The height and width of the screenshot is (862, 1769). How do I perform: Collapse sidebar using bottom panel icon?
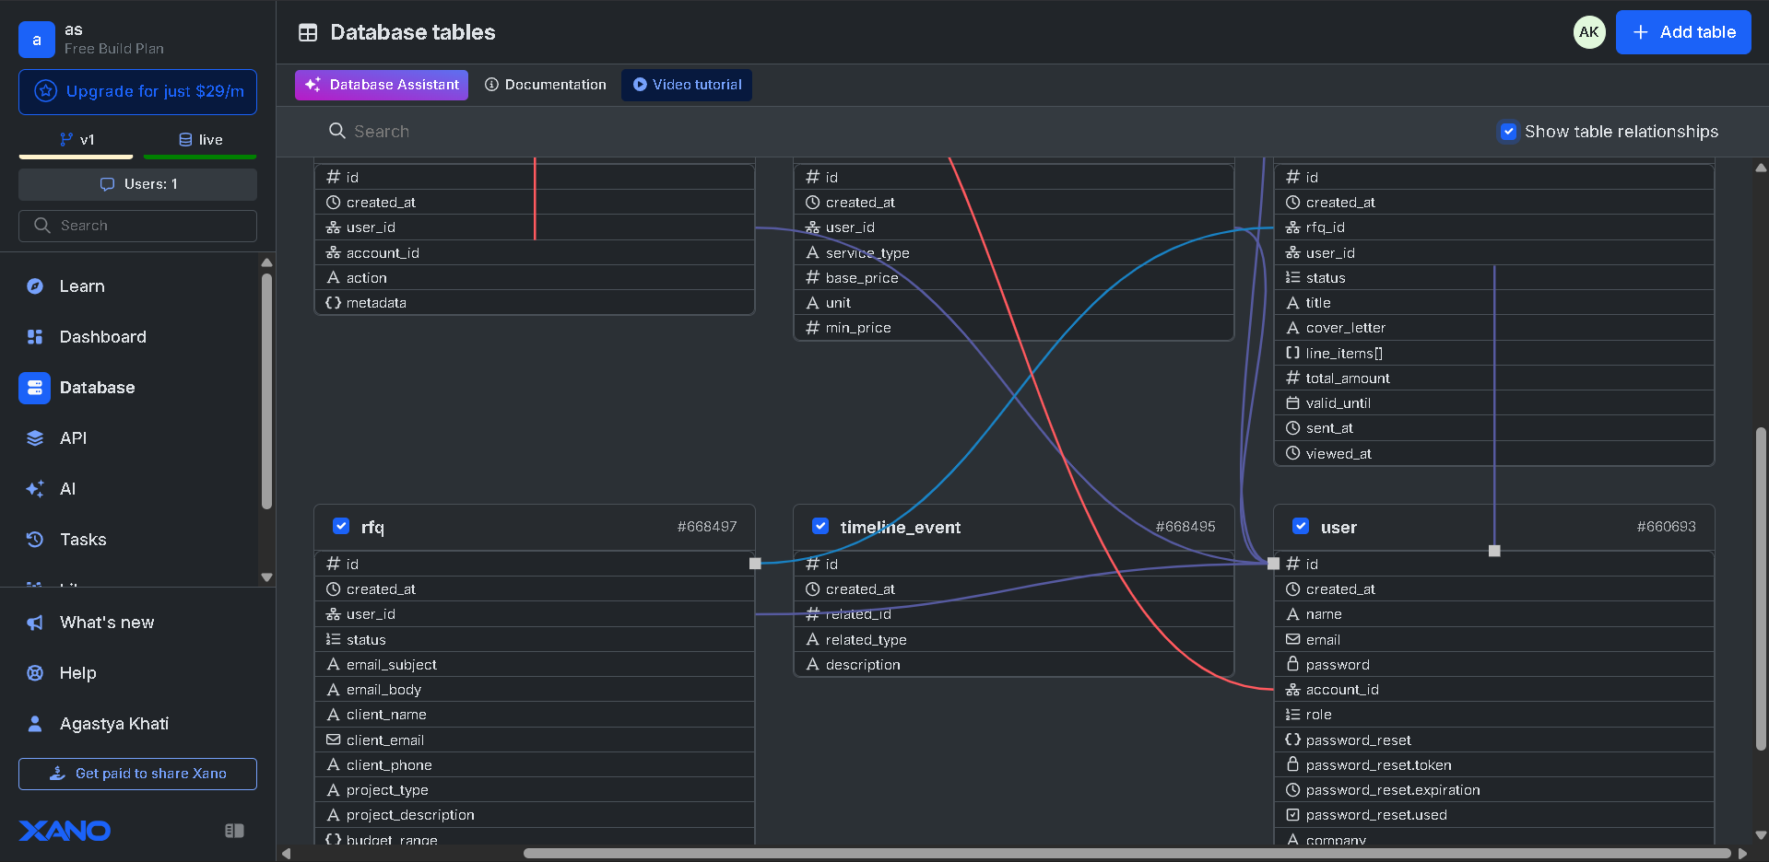[x=234, y=831]
